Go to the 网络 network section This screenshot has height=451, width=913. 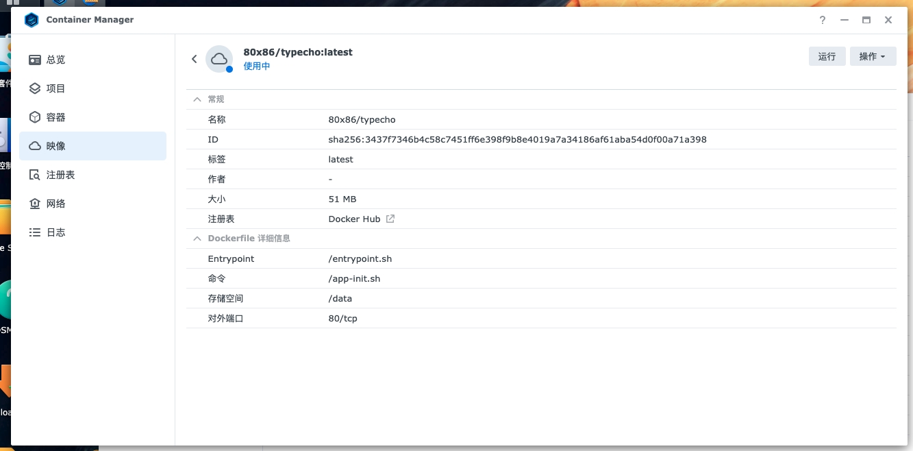click(x=92, y=204)
